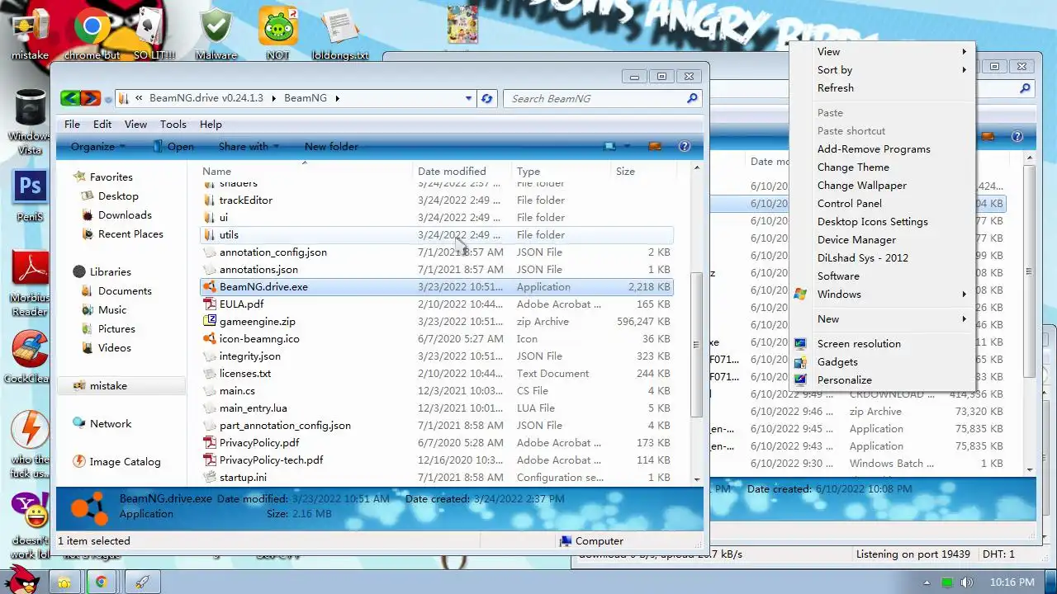Open the change view options dropdown arrow
Viewport: 1057px width, 594px height.
click(x=627, y=146)
